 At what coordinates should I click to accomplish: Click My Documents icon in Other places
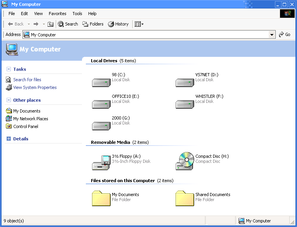(9, 111)
